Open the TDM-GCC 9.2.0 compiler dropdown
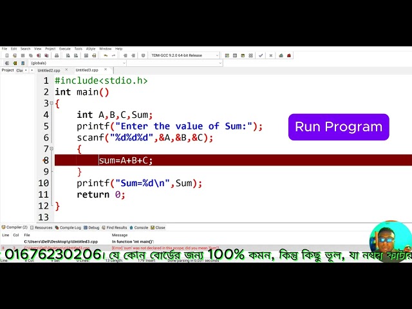This screenshot has width=412, height=309. [x=185, y=55]
